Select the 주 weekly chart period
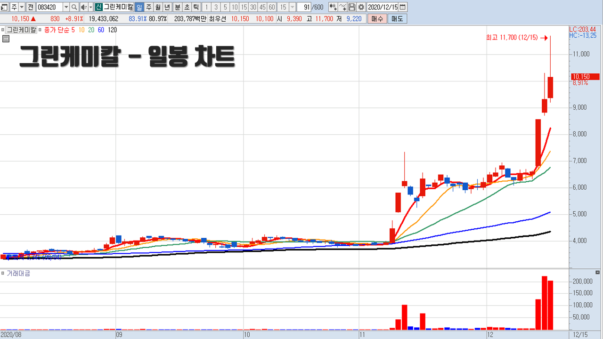The image size is (603, 339). (148, 7)
